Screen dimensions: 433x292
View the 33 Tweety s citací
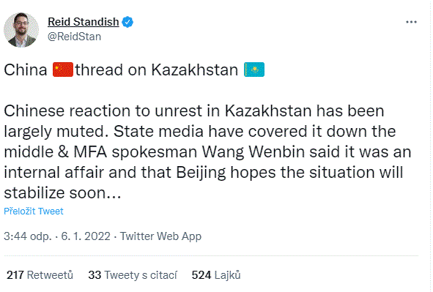tap(133, 275)
